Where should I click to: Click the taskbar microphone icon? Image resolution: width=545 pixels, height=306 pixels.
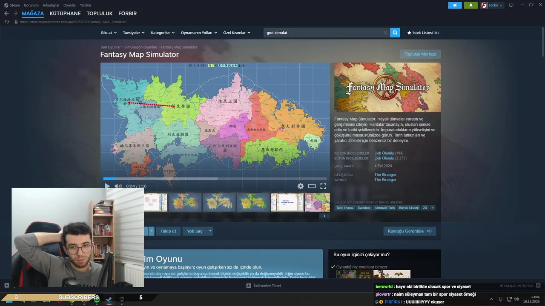click(500, 299)
